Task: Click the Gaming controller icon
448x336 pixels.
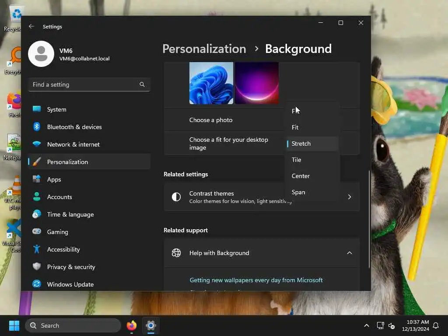Action: pos(37,231)
